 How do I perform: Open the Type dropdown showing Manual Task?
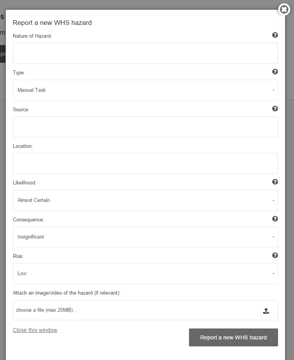click(145, 90)
